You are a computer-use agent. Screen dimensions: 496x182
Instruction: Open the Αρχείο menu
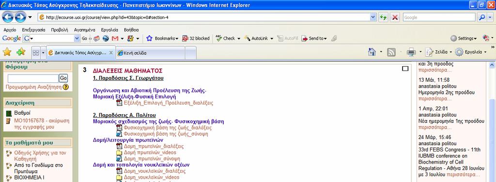pos(10,30)
